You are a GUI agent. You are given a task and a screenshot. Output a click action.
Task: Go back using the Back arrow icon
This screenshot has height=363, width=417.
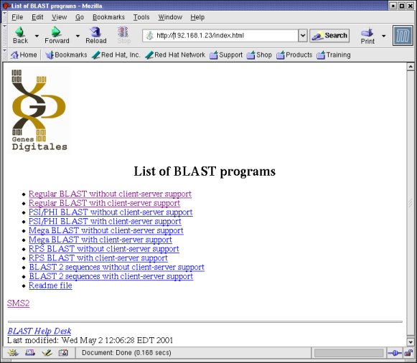point(20,32)
